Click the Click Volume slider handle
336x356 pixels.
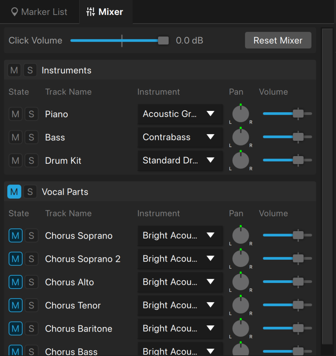click(x=163, y=41)
